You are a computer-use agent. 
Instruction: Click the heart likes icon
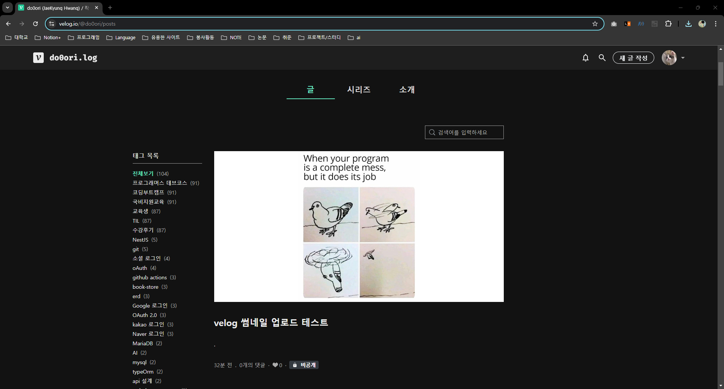275,365
